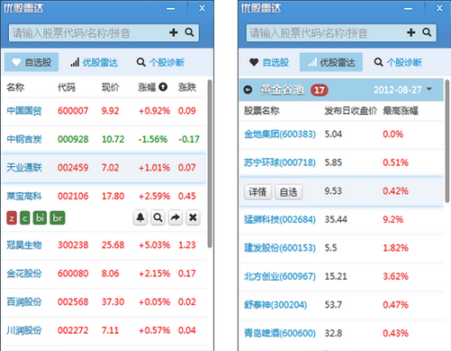The width and height of the screenshot is (451, 351).
Task: Toggle sort arrow on 涨幅 column header
Action: click(x=163, y=88)
